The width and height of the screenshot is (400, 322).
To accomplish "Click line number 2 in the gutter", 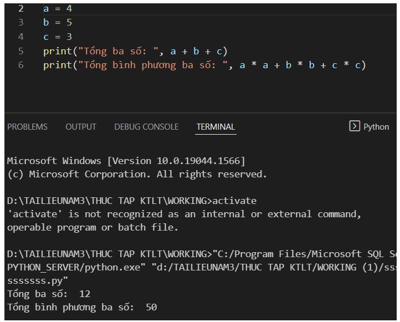I will tap(21, 9).
